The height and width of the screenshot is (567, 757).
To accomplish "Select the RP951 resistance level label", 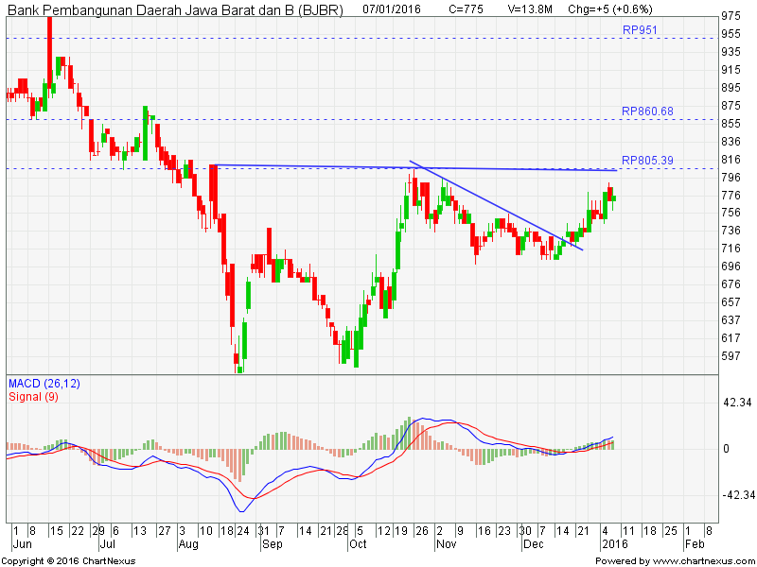I will click(640, 30).
